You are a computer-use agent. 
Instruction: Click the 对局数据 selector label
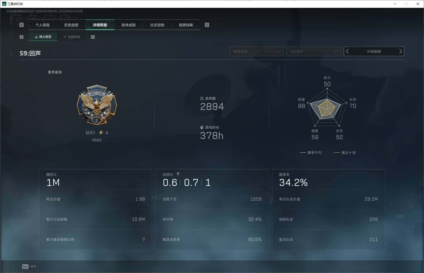374,51
